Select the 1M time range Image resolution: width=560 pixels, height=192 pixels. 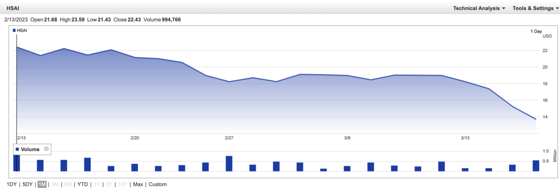tap(42, 185)
